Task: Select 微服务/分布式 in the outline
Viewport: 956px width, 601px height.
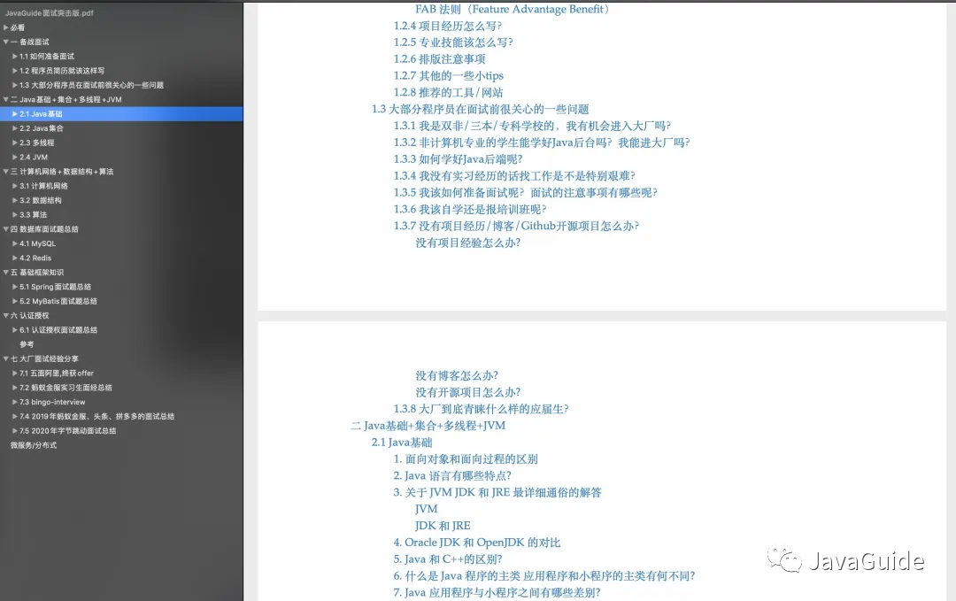Action: click(34, 445)
